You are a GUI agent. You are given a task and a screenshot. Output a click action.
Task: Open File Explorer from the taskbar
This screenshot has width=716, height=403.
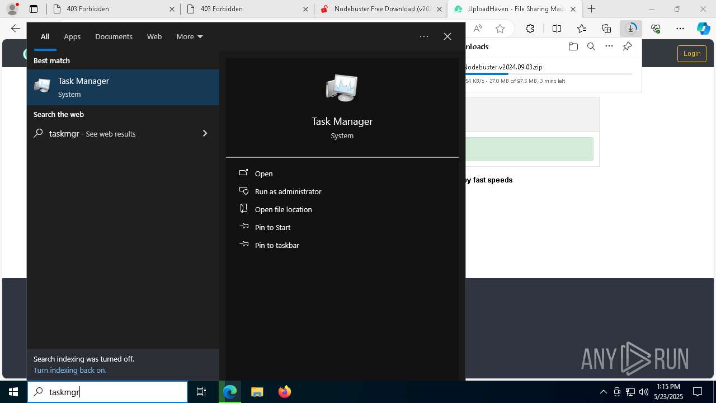(257, 392)
